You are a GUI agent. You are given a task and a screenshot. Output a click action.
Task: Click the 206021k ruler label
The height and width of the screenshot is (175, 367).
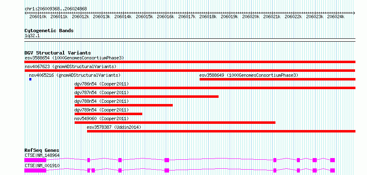tap(272, 17)
